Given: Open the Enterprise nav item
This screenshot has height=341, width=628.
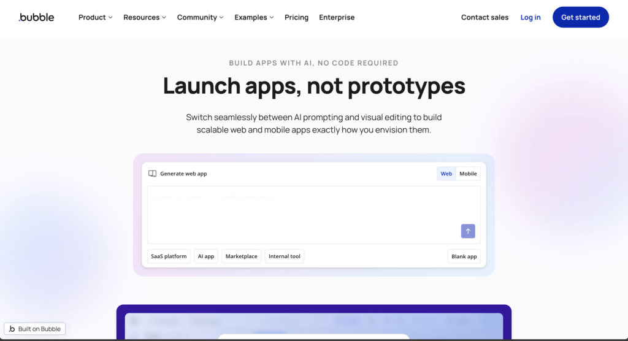Looking at the screenshot, I should 337,17.
